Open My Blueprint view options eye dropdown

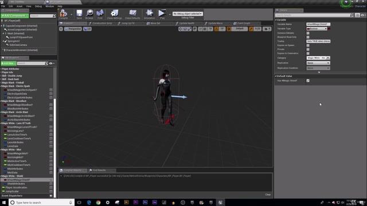coord(52,64)
